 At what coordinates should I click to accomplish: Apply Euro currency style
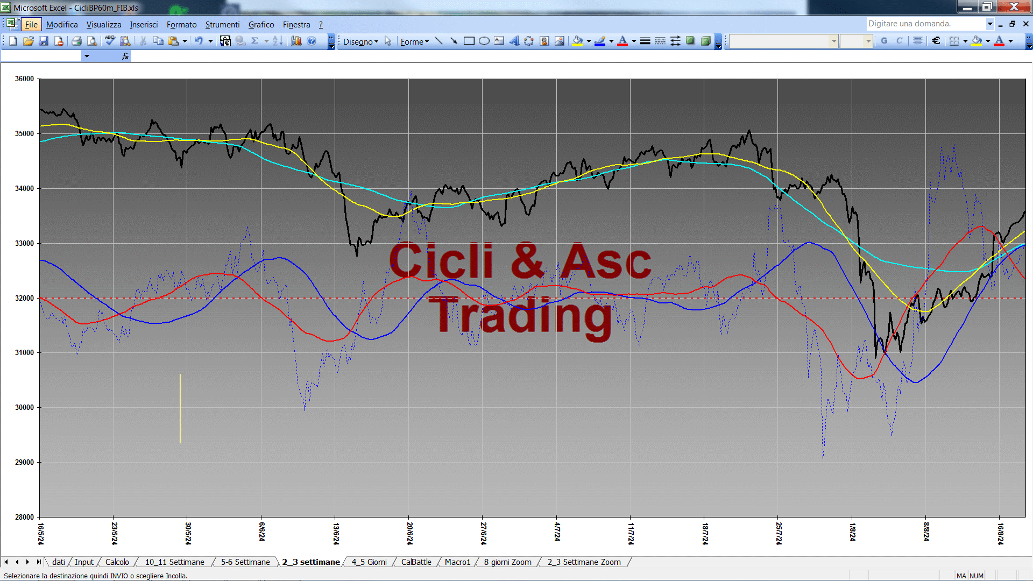point(936,41)
